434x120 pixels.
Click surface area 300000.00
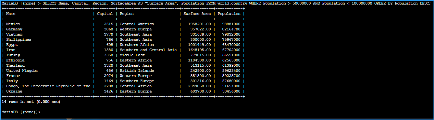coord(201,40)
